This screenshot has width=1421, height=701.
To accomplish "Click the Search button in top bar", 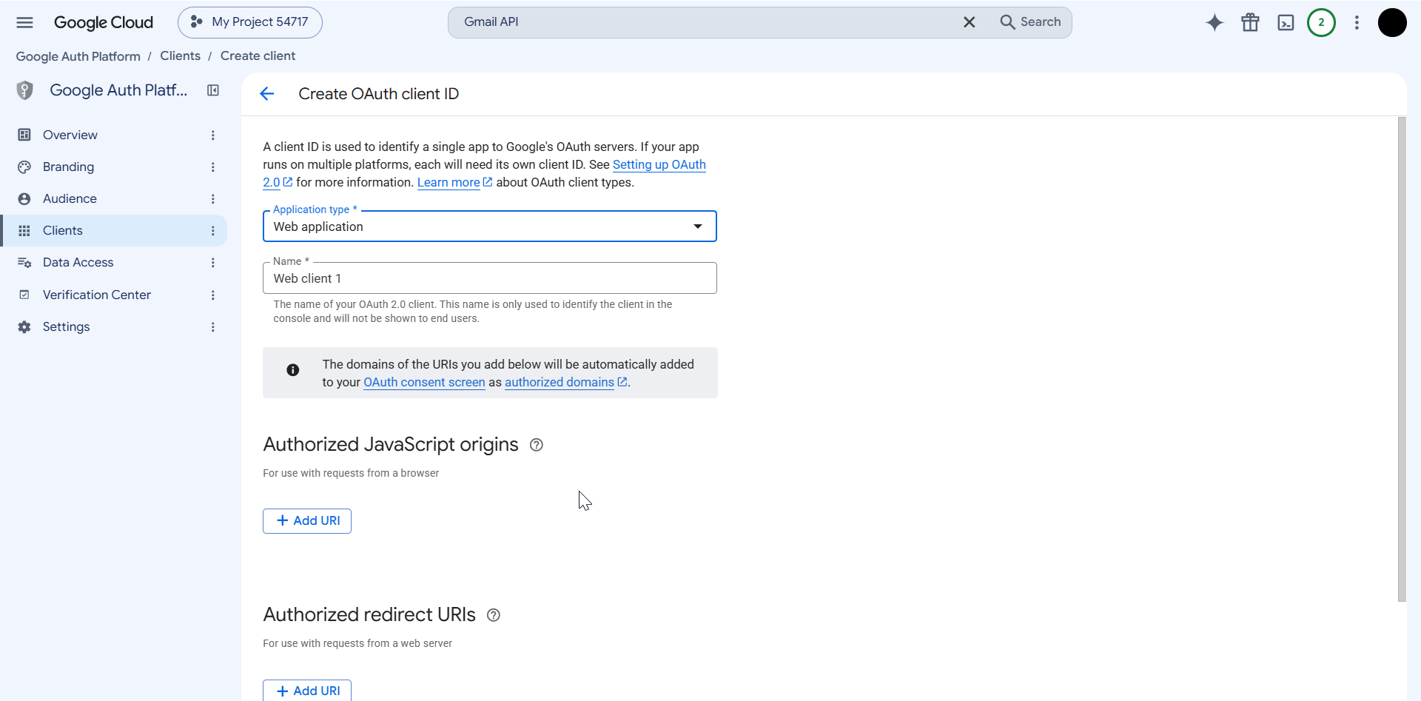I will [1030, 22].
